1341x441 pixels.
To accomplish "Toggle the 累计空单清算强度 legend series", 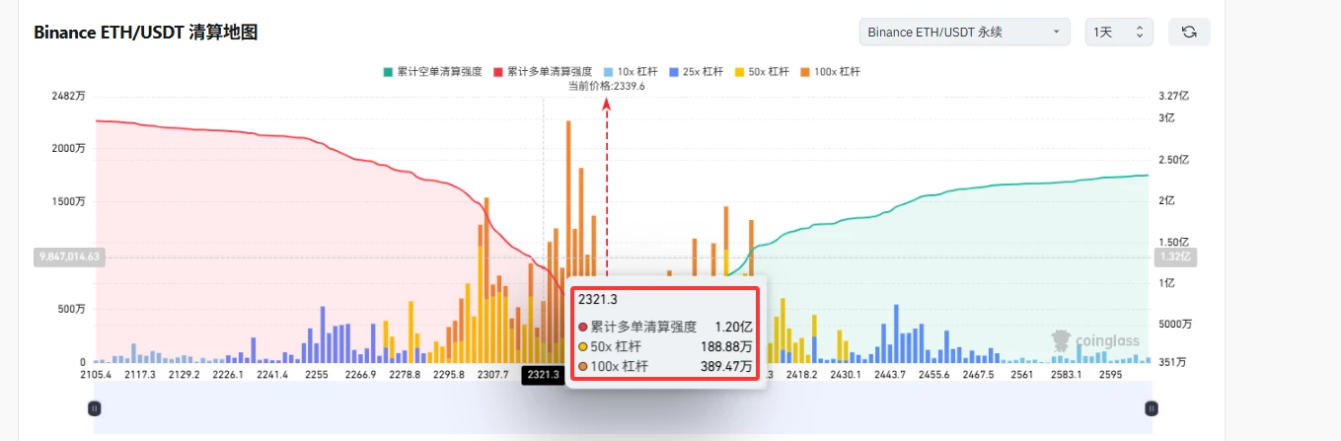I will coord(431,72).
